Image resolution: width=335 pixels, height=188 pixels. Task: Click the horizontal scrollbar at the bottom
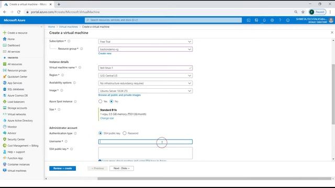click(x=214, y=179)
